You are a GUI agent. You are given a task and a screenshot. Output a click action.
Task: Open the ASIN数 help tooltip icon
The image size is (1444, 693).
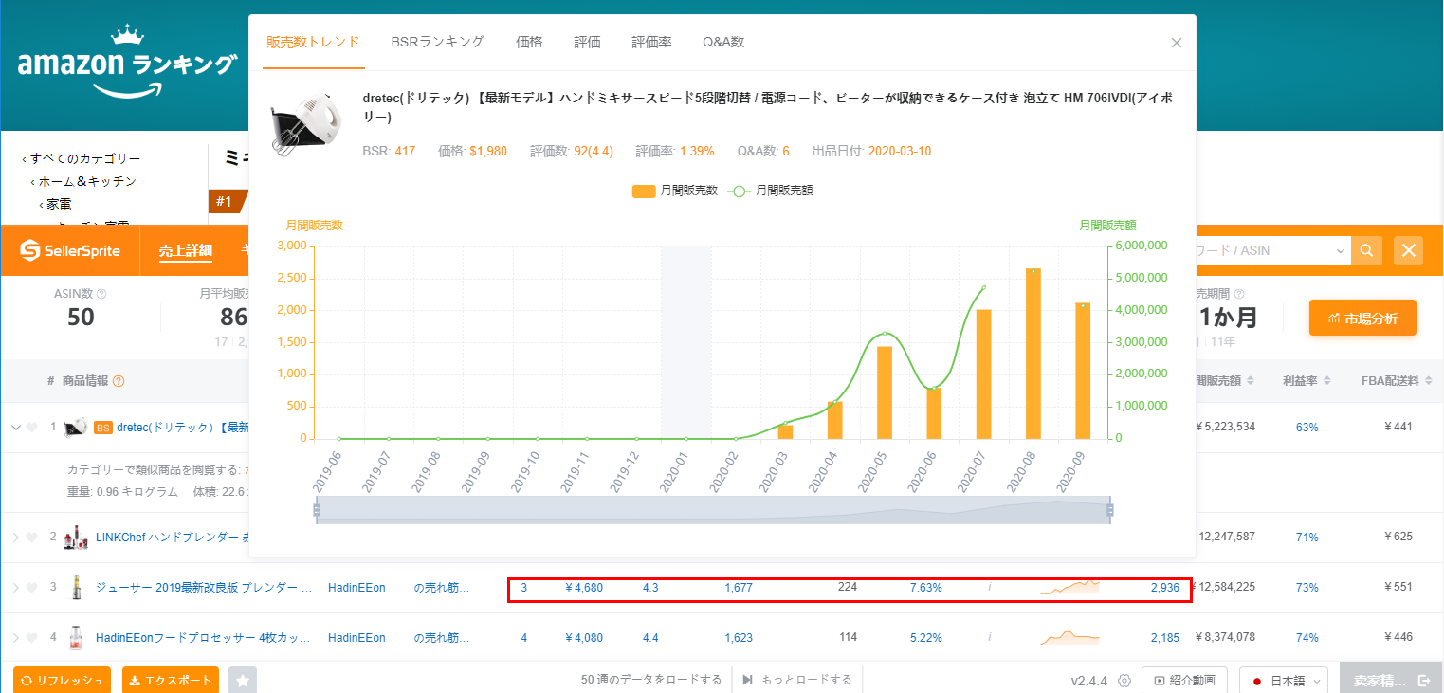[101, 294]
